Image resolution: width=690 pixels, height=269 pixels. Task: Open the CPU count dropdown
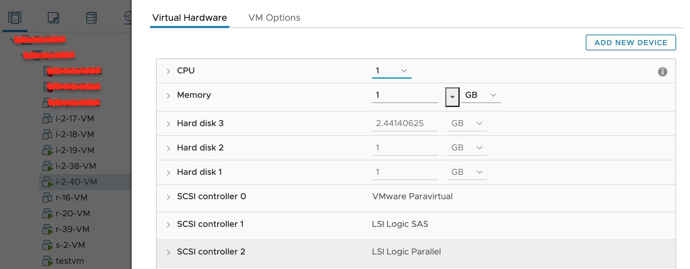tap(391, 70)
